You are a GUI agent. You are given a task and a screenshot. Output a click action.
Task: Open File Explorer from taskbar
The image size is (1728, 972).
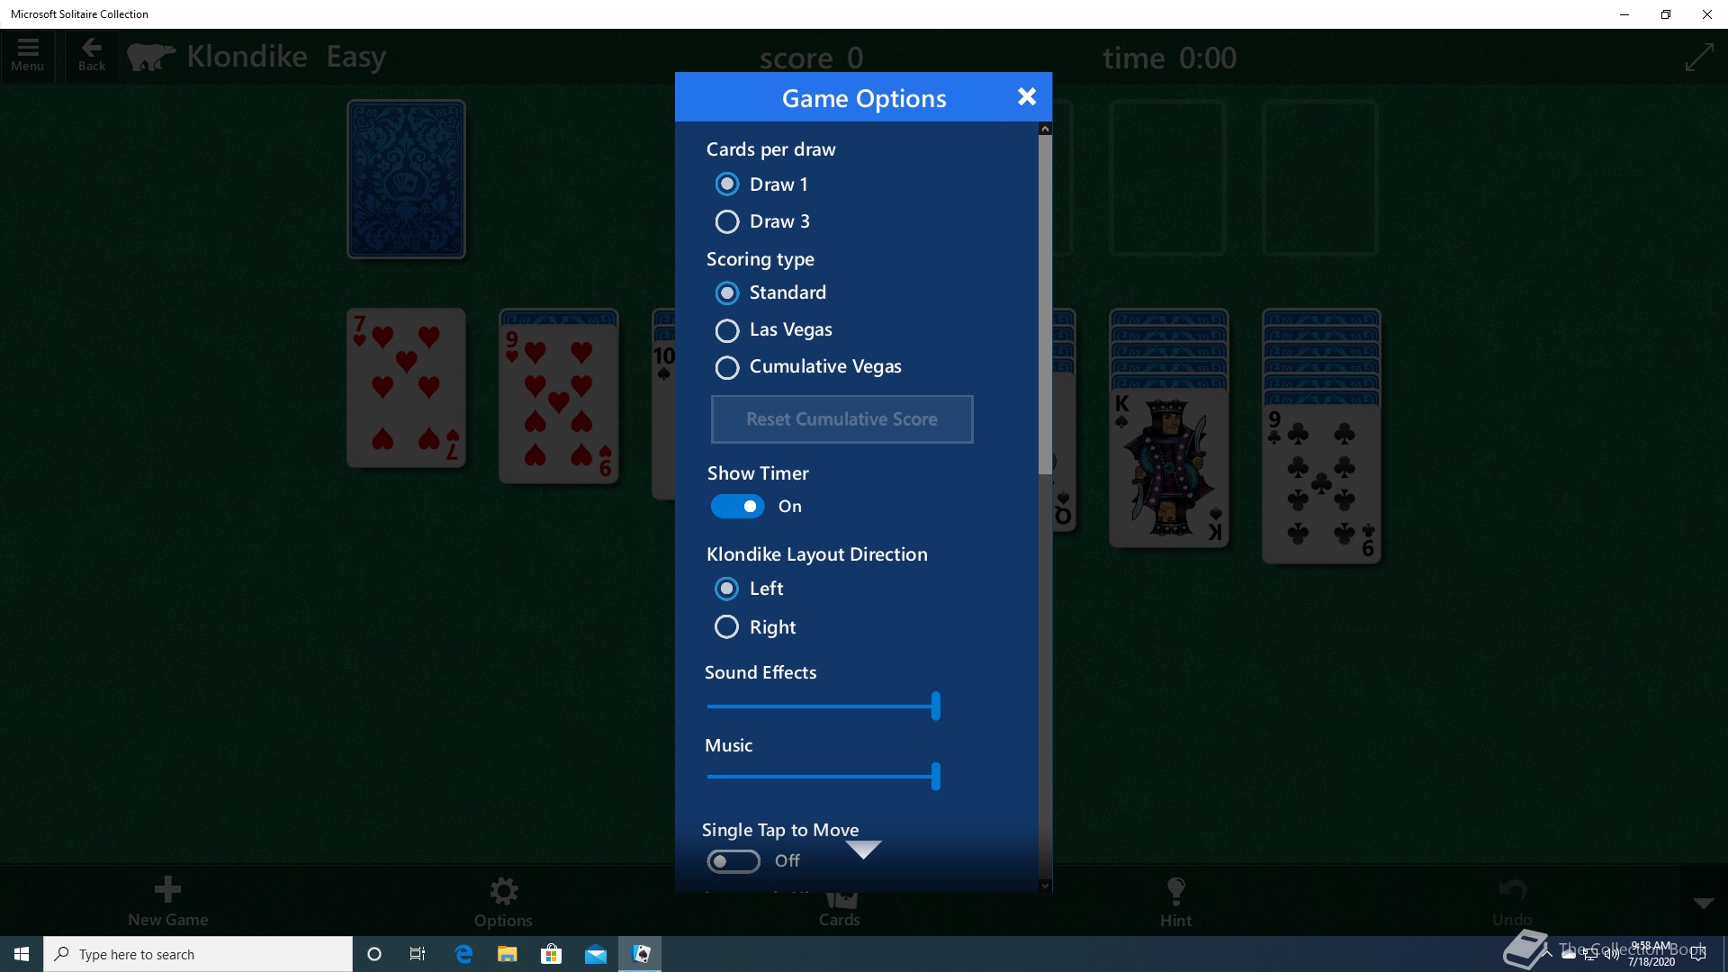pos(508,954)
